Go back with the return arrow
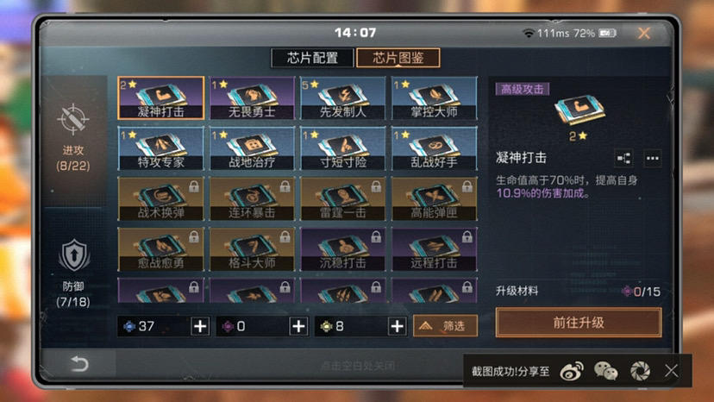 click(x=79, y=364)
